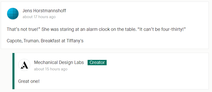This screenshot has height=92, width=212.
Task: Open Jens Horstmannshoff's blue avatar
Action: click(13, 14)
